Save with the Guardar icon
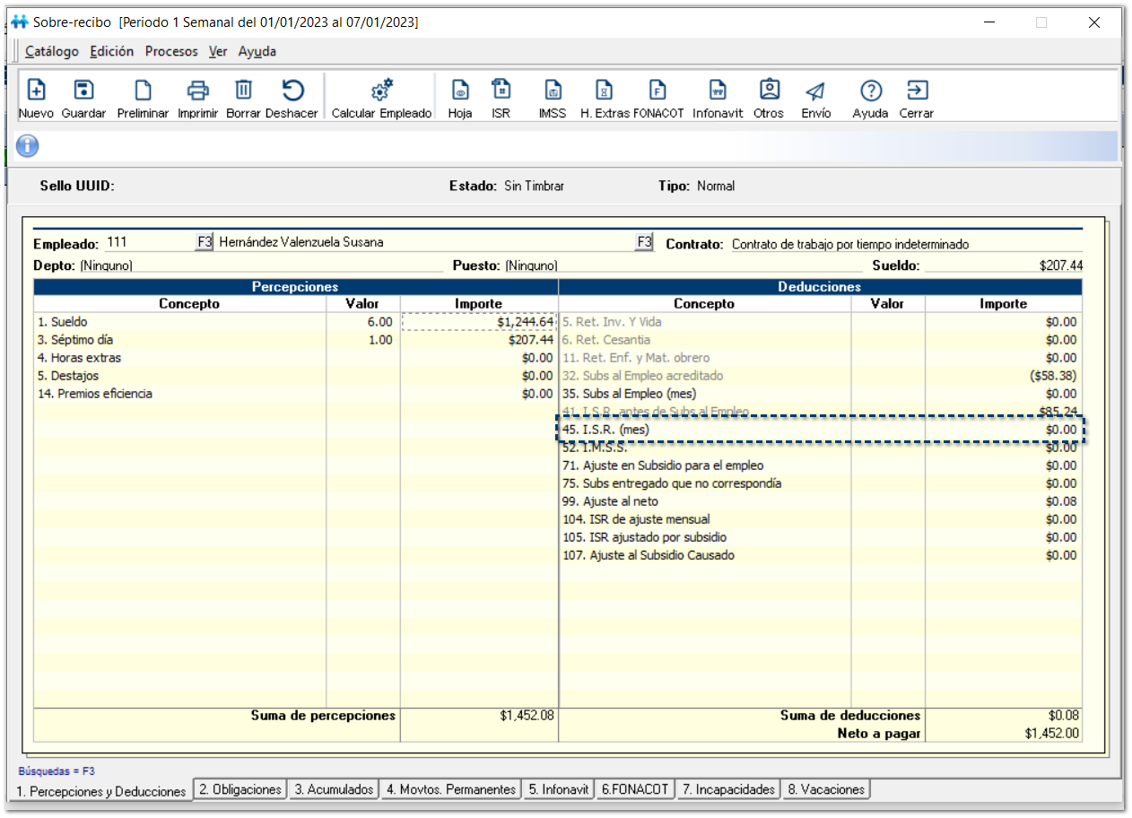 coord(83,91)
